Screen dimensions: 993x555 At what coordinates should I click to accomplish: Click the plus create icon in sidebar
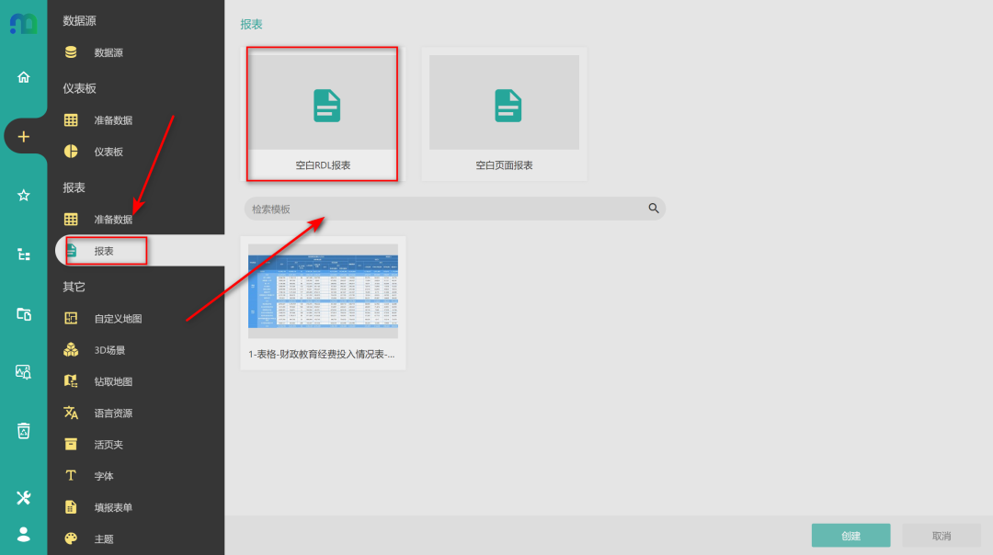(x=23, y=137)
